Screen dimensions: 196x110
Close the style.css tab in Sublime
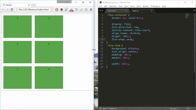pyautogui.click(x=151, y=11)
